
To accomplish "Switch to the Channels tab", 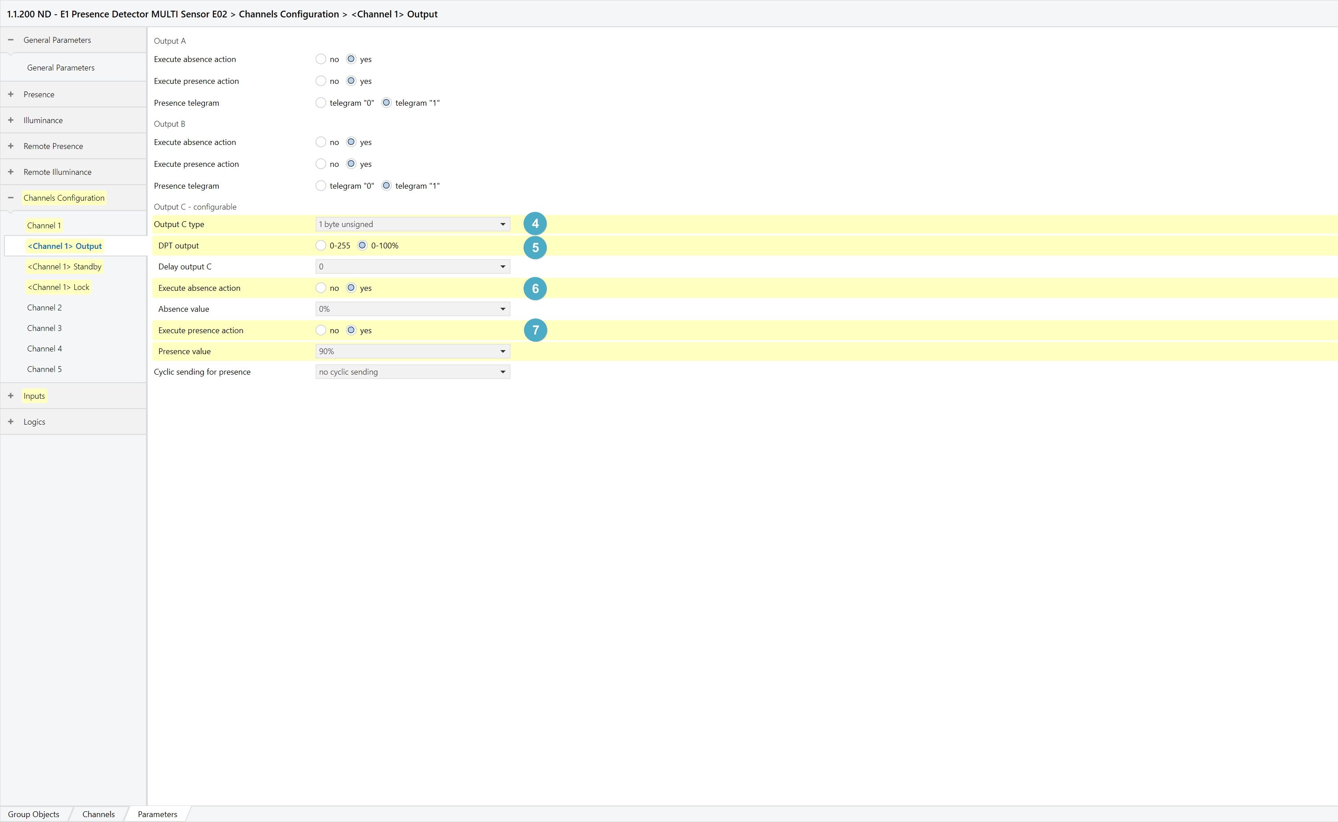I will tap(99, 814).
